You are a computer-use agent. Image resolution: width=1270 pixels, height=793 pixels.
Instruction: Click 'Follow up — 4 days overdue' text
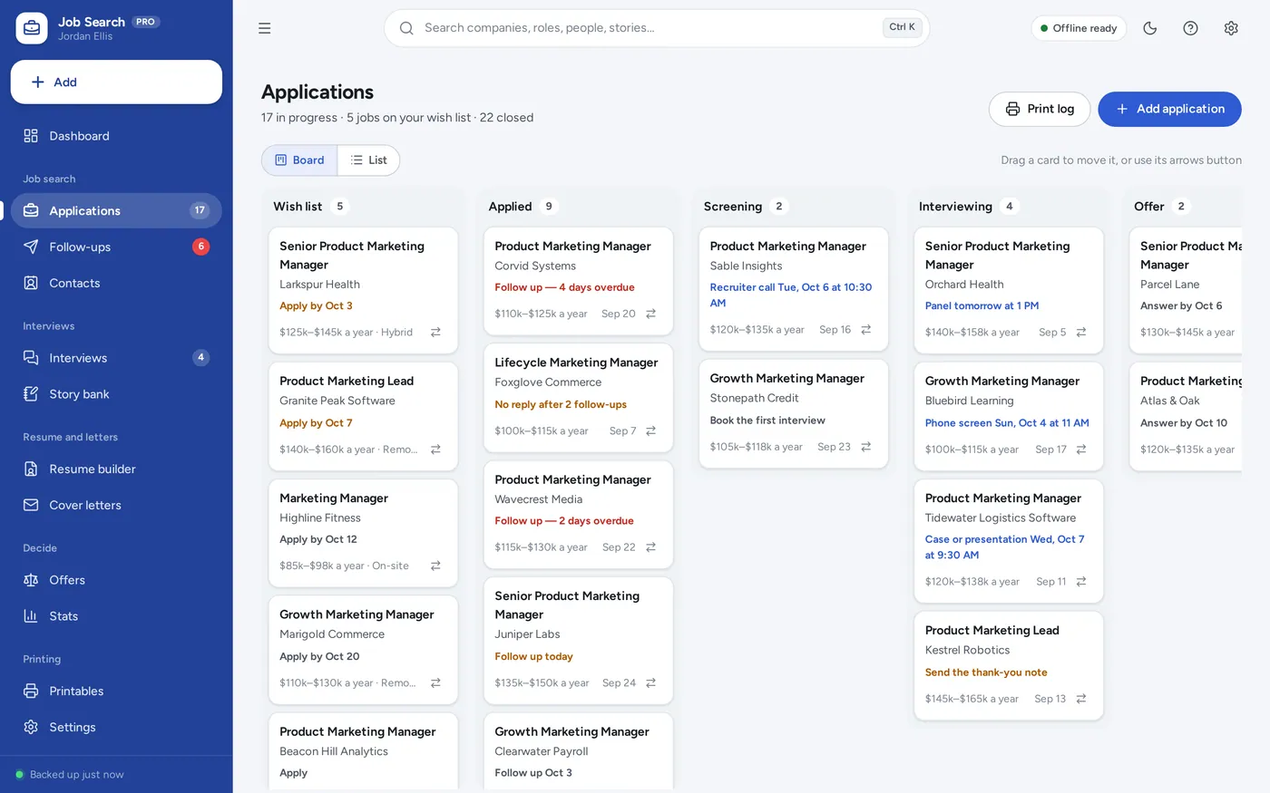564,287
